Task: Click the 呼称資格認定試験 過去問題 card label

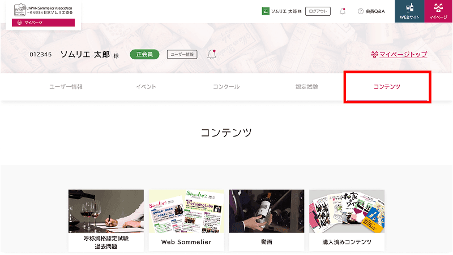Action: pos(106,243)
